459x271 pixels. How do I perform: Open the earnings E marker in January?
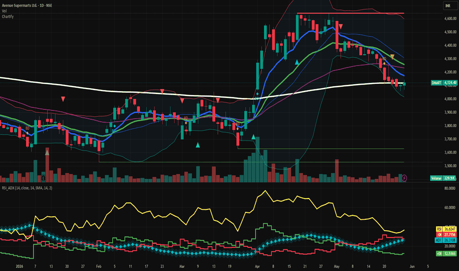(x=43, y=178)
